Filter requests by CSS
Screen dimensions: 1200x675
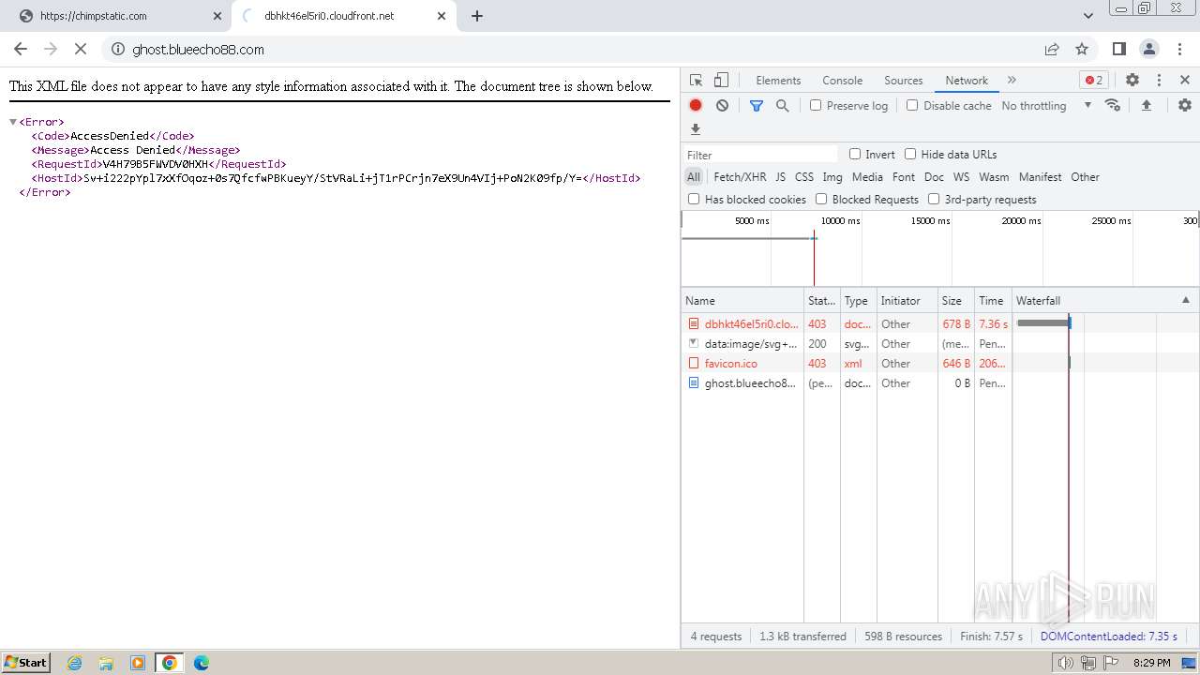tap(804, 176)
